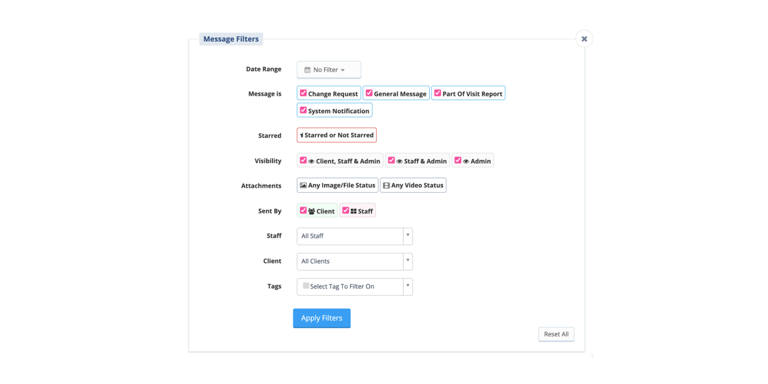
Task: Click the film icon in Any Video Status
Action: [x=386, y=185]
